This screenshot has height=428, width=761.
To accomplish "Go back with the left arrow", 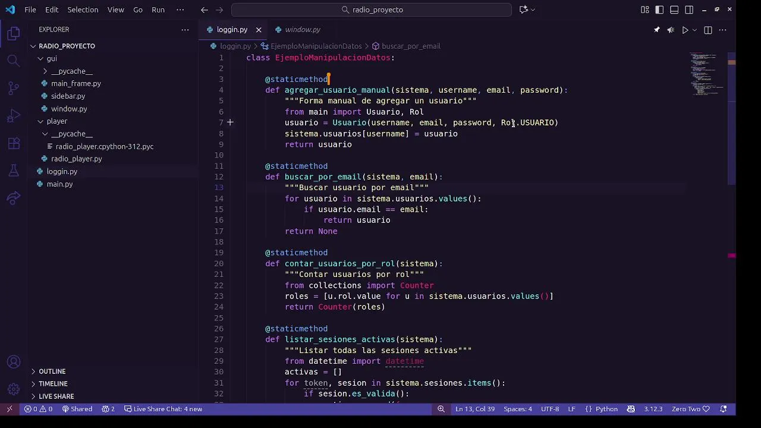I will click(x=205, y=10).
